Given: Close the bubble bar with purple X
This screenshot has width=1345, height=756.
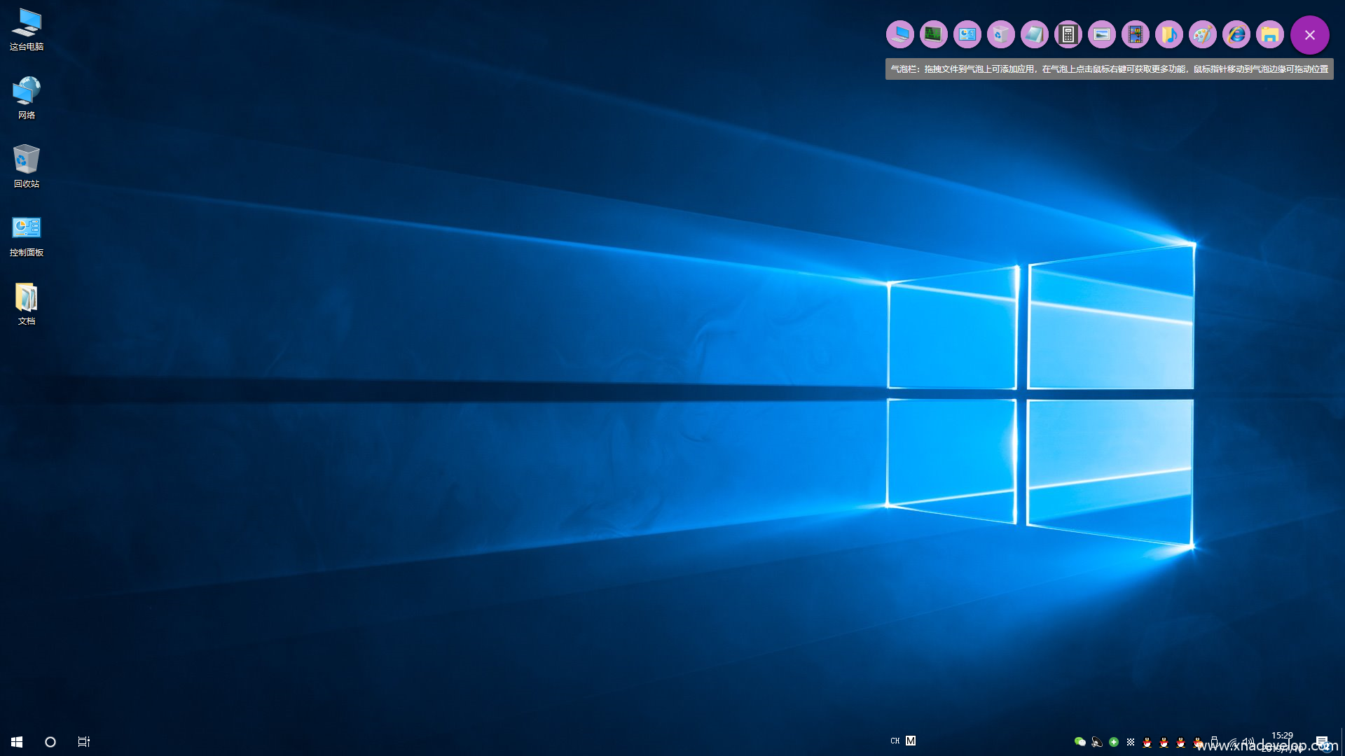Looking at the screenshot, I should coord(1309,35).
